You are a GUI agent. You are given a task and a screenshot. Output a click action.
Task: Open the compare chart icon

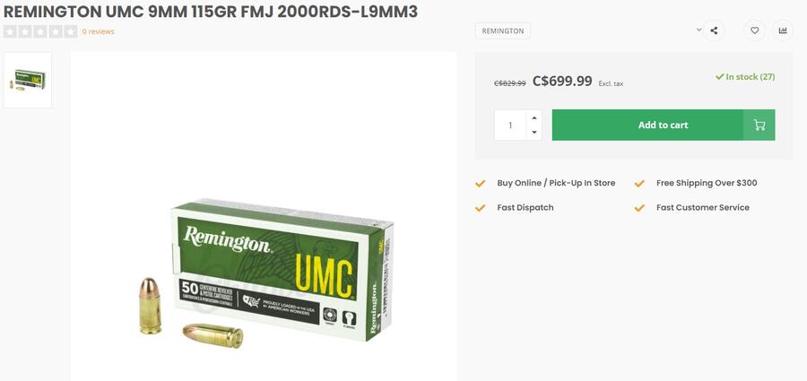tap(783, 30)
